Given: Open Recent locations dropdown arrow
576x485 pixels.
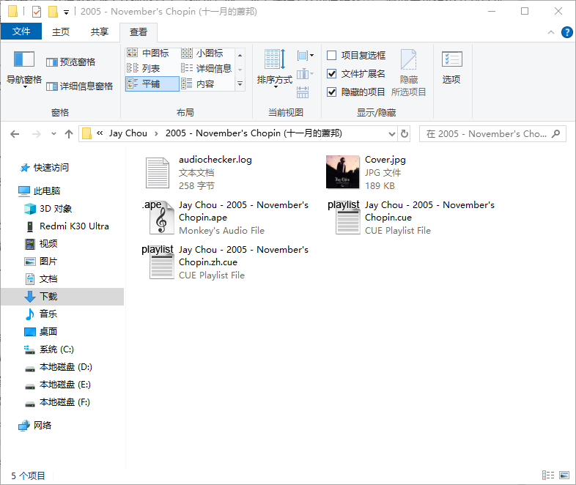Looking at the screenshot, I should click(53, 133).
